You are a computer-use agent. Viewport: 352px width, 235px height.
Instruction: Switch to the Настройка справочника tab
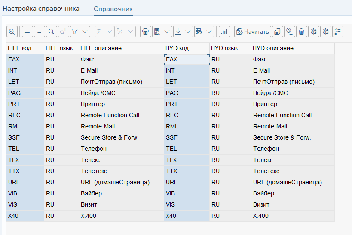click(41, 9)
